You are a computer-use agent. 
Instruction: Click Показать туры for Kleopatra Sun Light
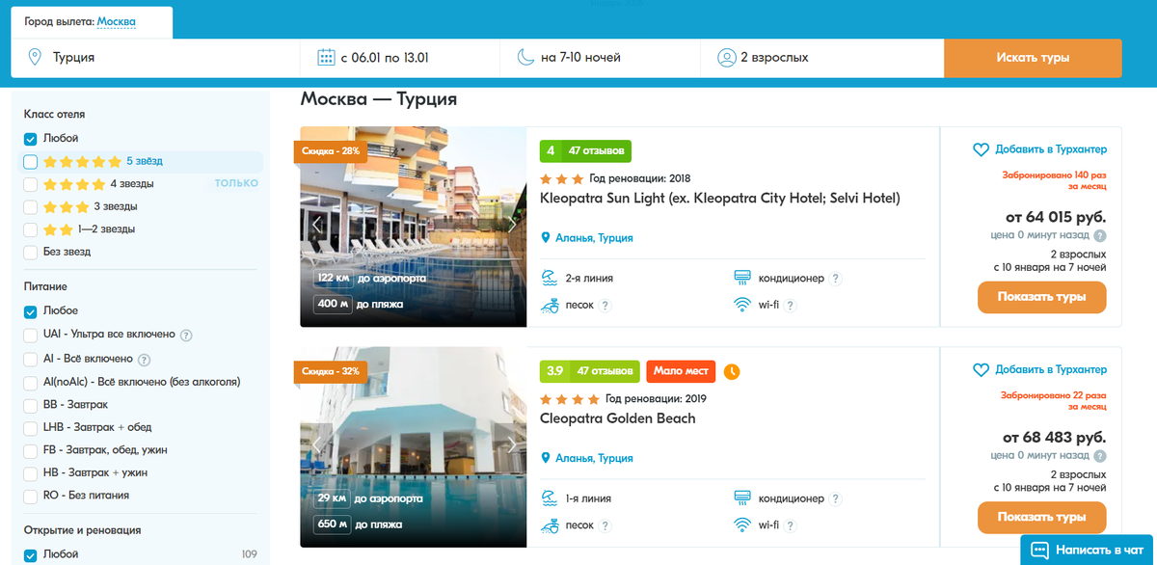click(x=1042, y=297)
